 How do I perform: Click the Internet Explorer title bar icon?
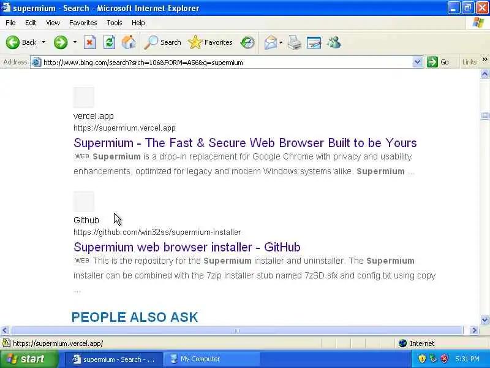pyautogui.click(x=6, y=8)
